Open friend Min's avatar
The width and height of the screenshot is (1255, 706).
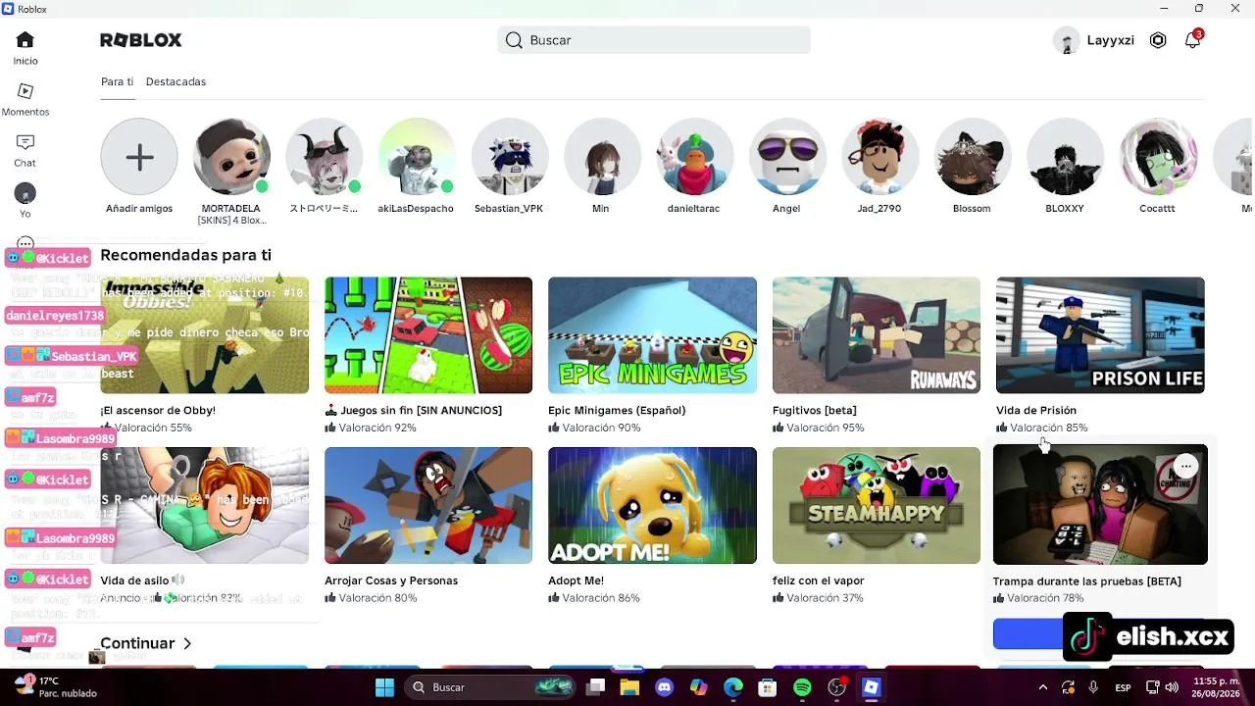pos(601,157)
